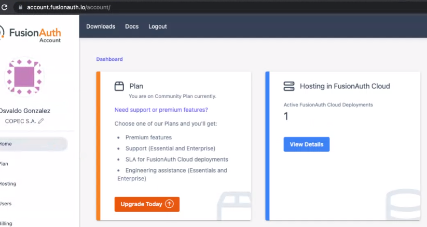Reload the page with the browser refresh icon
Image resolution: width=427 pixels, height=227 pixels.
tap(4, 7)
